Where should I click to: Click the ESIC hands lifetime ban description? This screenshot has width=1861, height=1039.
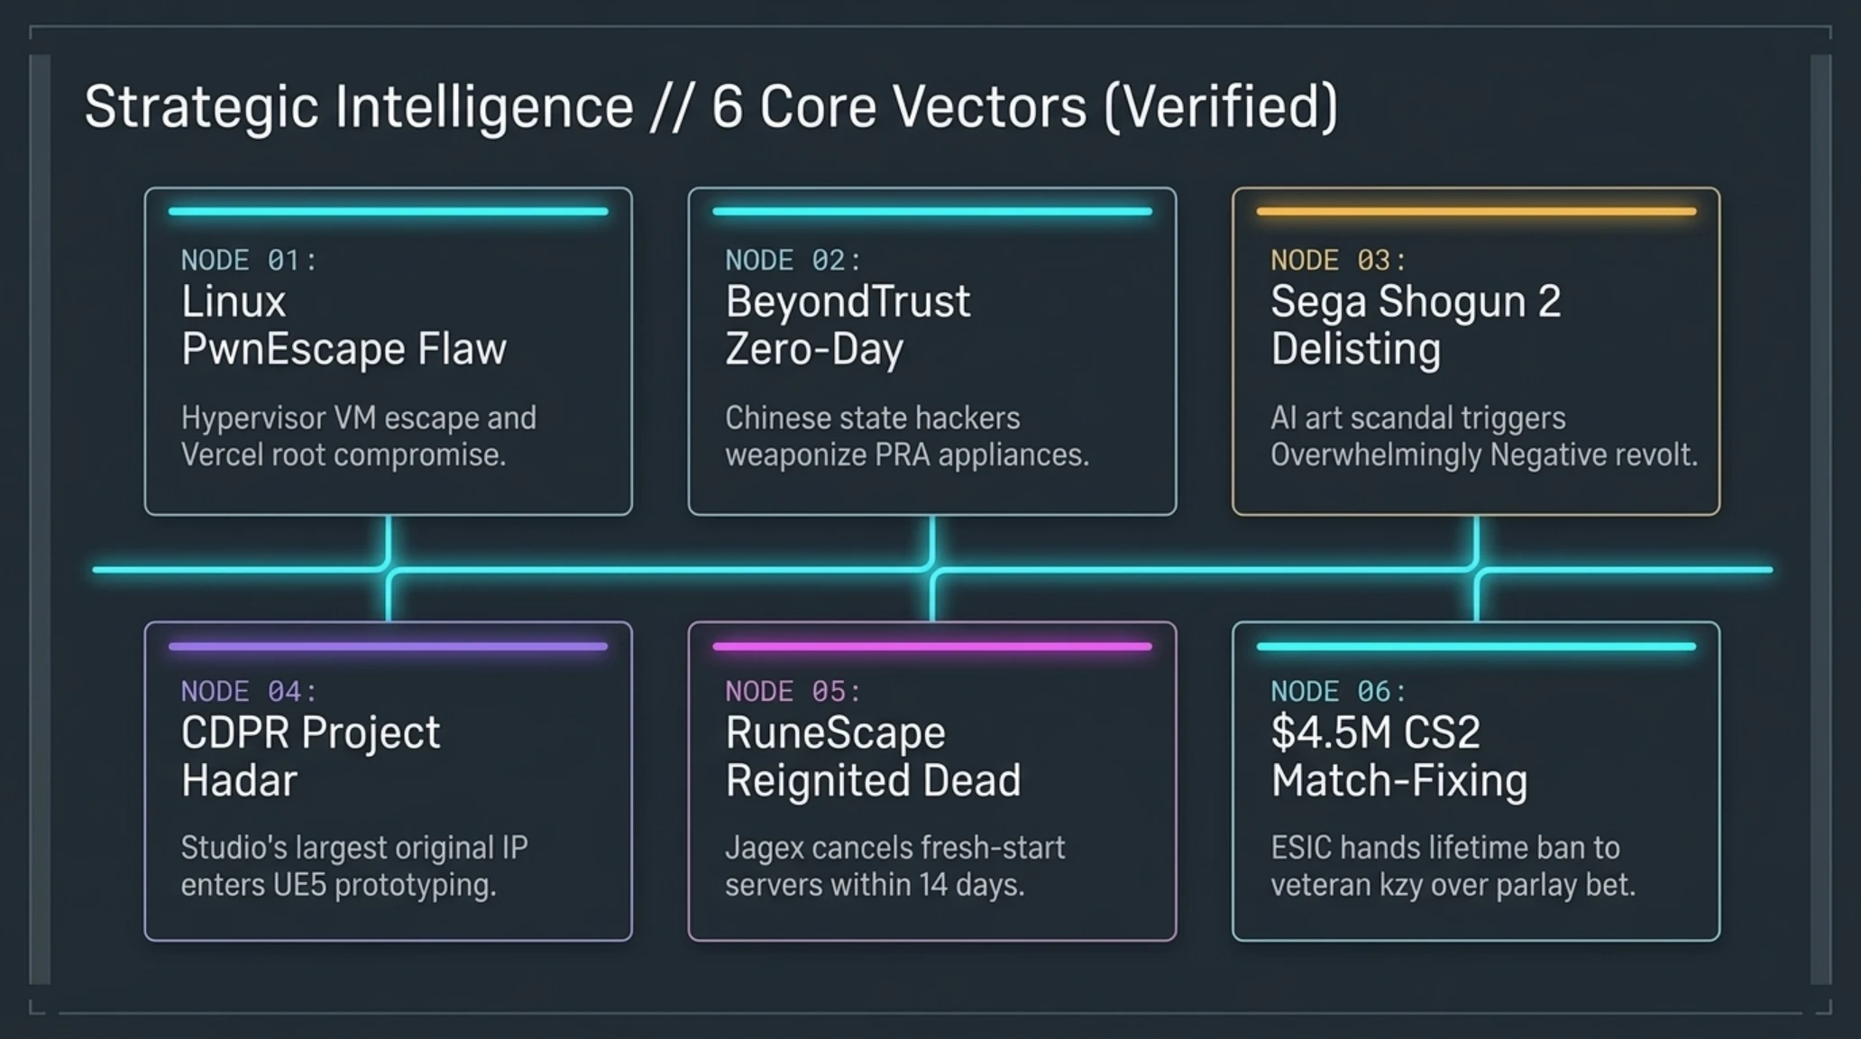(x=1453, y=867)
